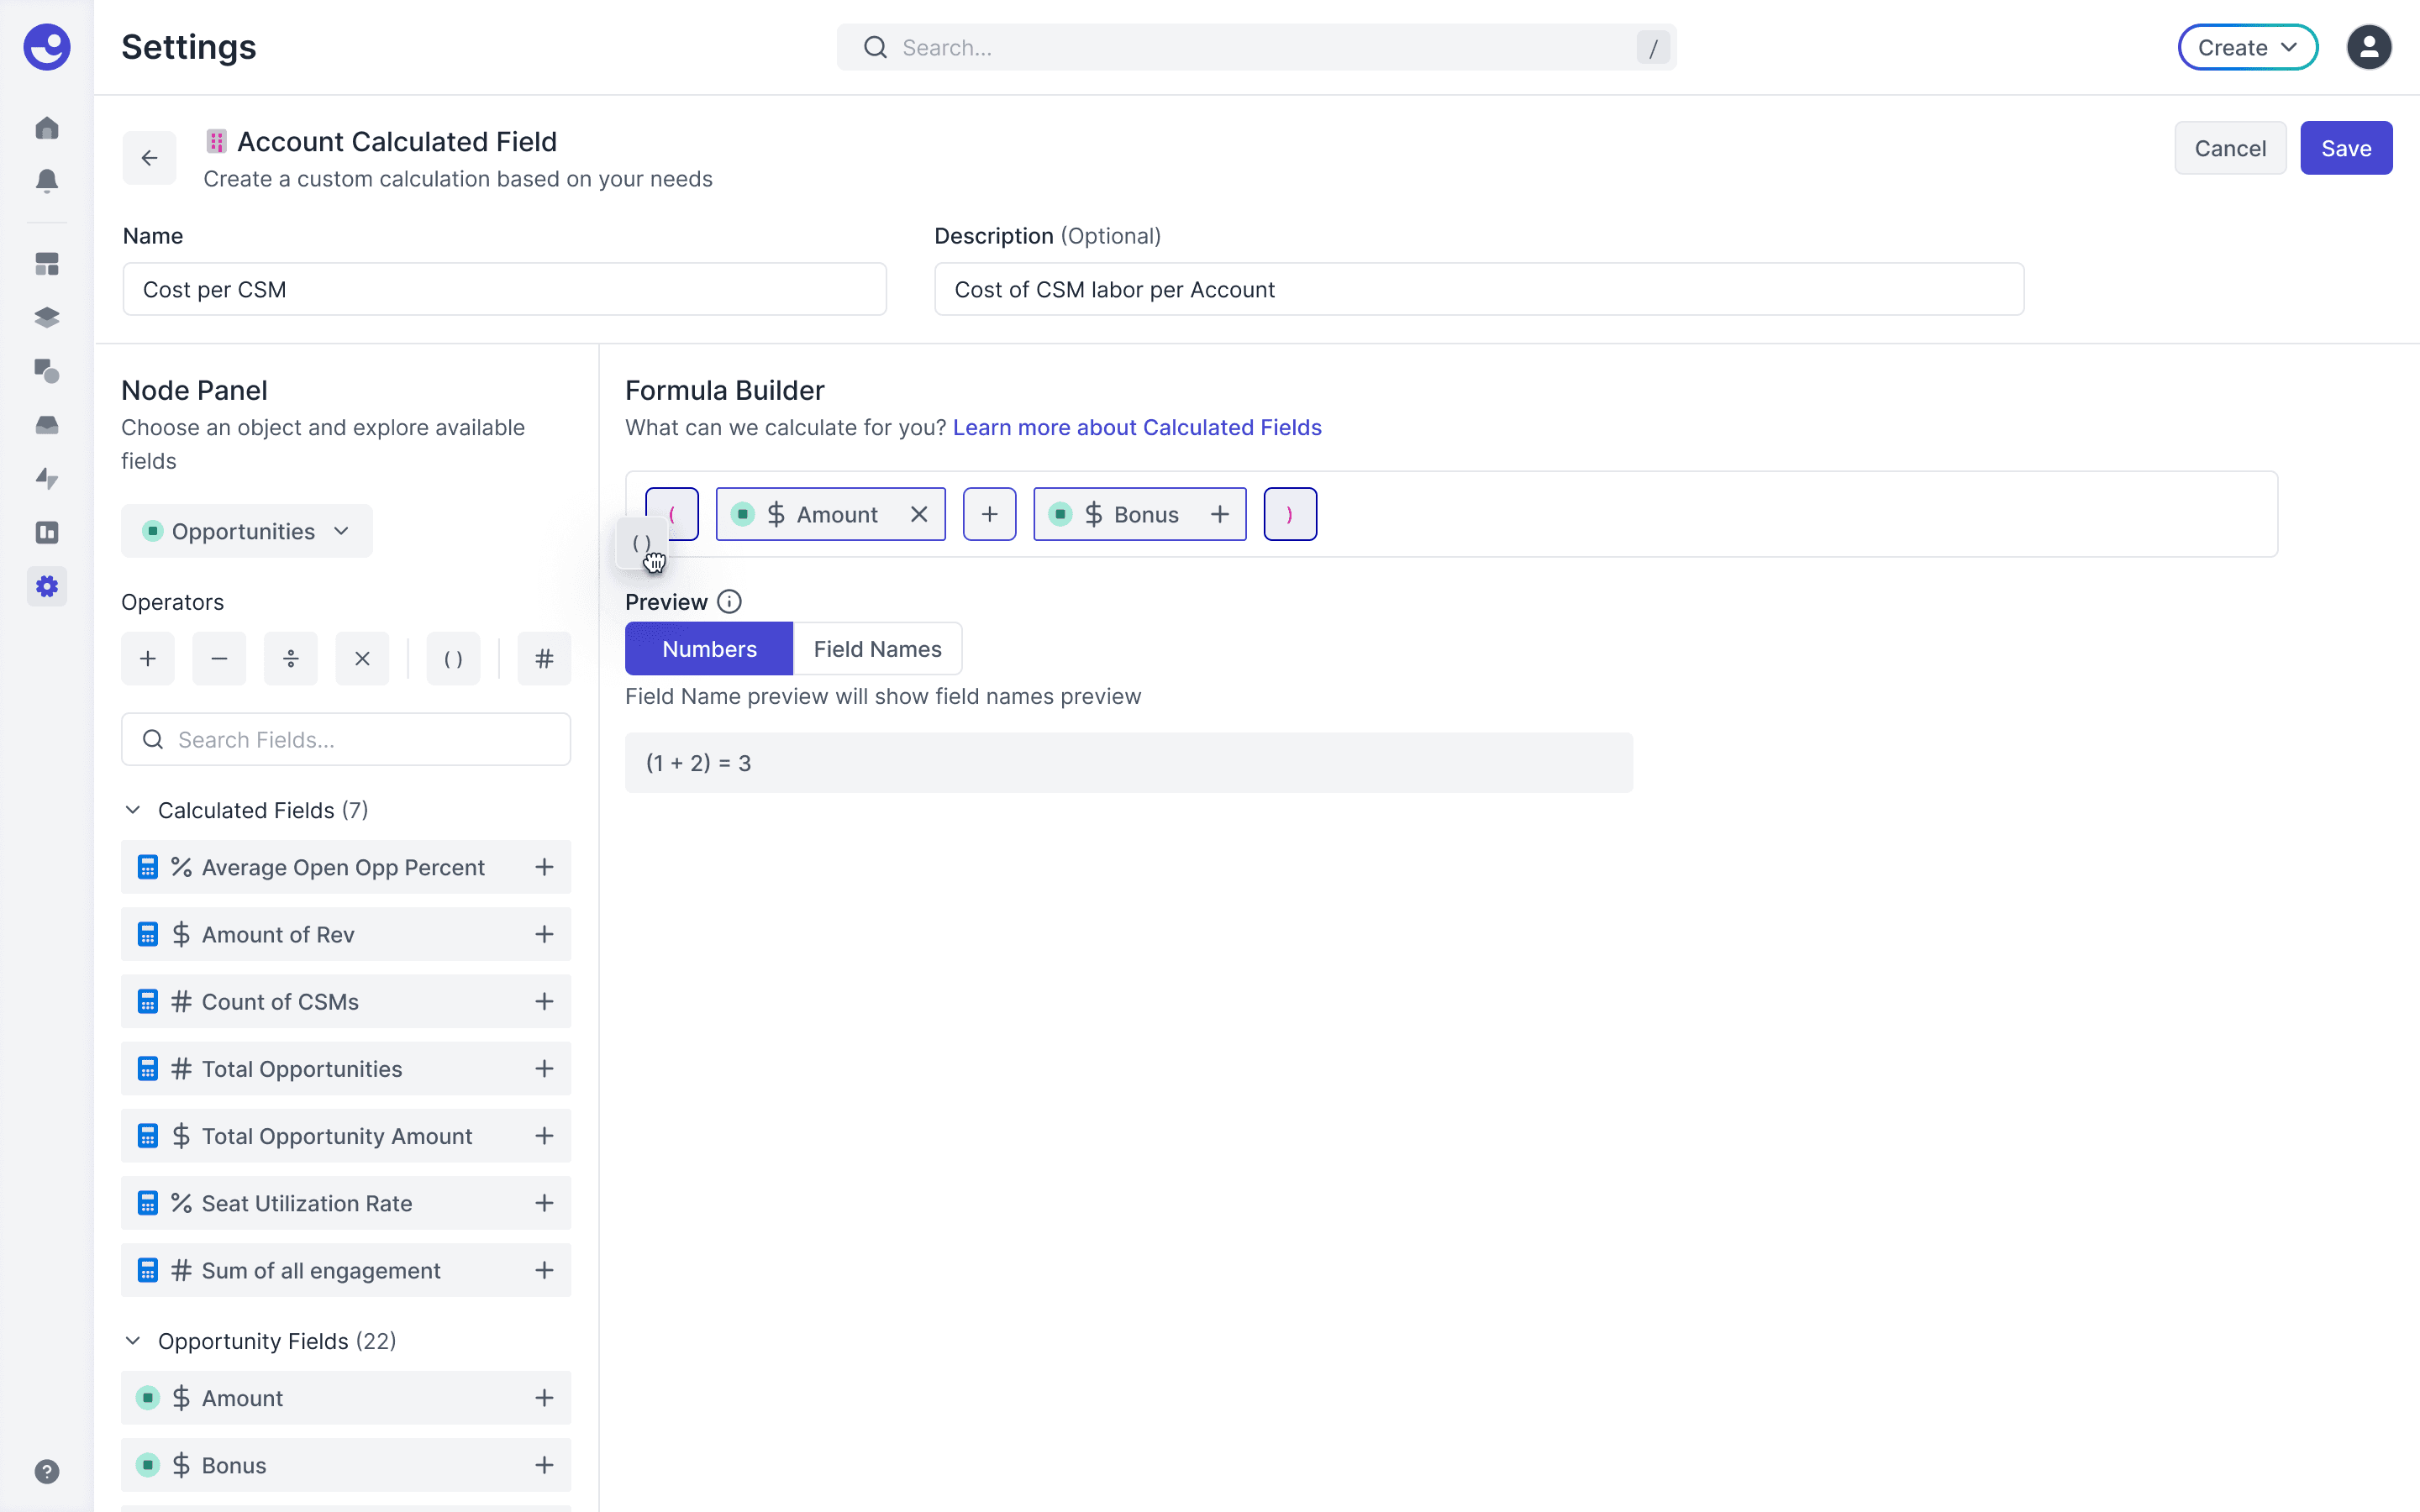Add the divide operator
The image size is (2420, 1512).
click(x=291, y=659)
